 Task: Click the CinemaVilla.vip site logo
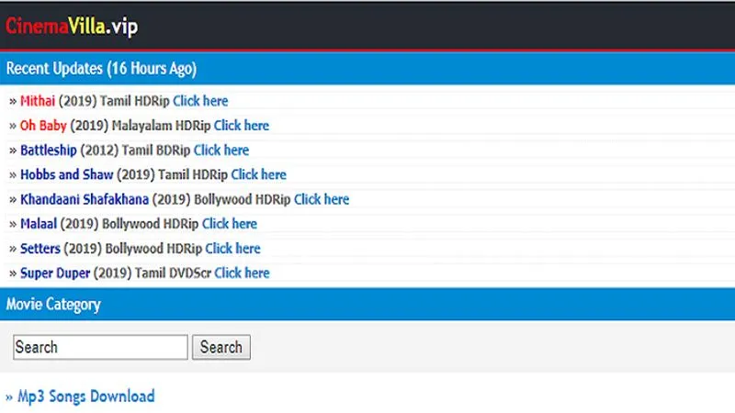coord(72,27)
